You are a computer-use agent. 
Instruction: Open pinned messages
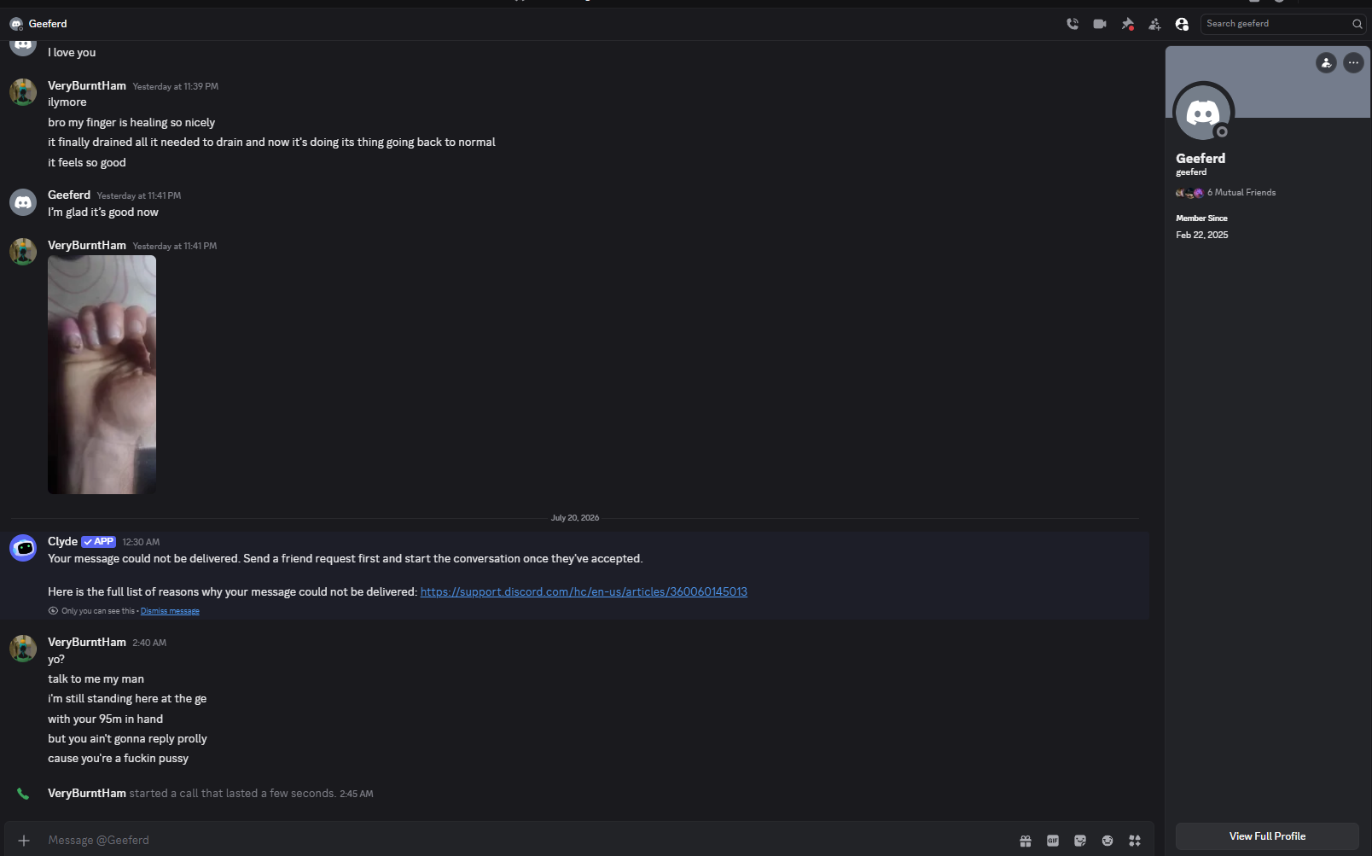point(1127,24)
